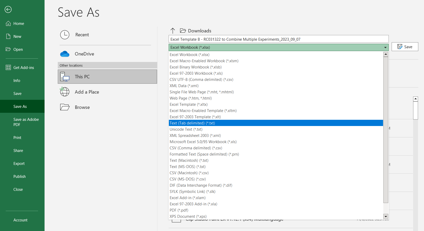Screen dimensions: 424x231
Task: Click the Browse folder icon
Action: [65, 107]
